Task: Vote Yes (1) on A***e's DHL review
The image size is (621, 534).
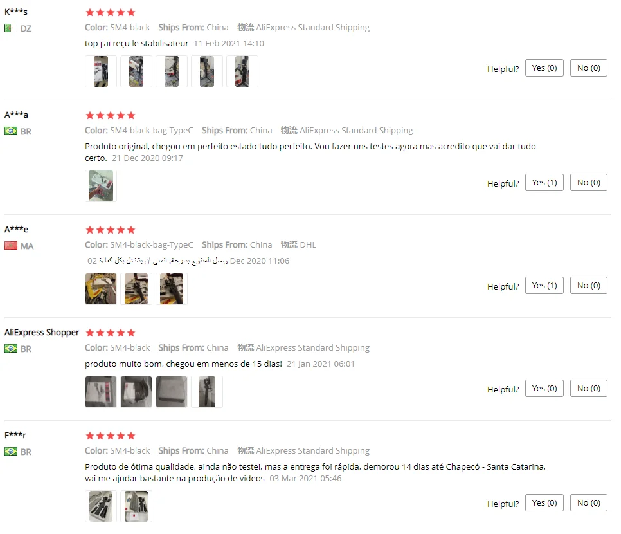Action: coord(544,286)
